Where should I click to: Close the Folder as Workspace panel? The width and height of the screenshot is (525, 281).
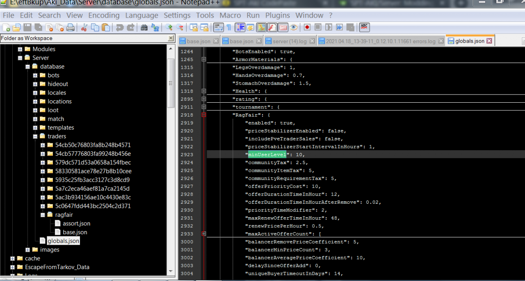(171, 38)
